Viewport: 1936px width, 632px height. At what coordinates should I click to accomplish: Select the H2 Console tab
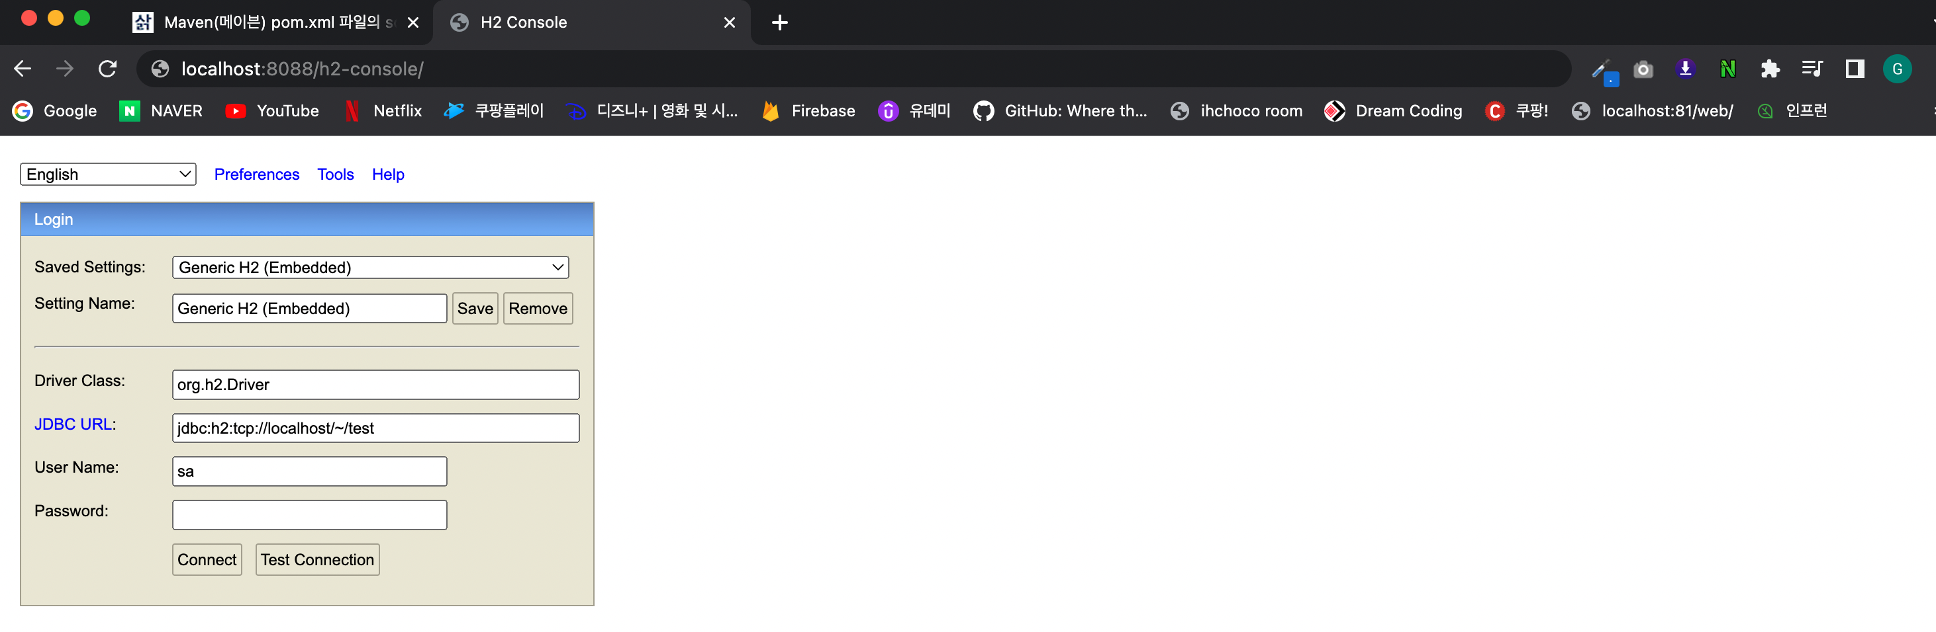tap(591, 22)
